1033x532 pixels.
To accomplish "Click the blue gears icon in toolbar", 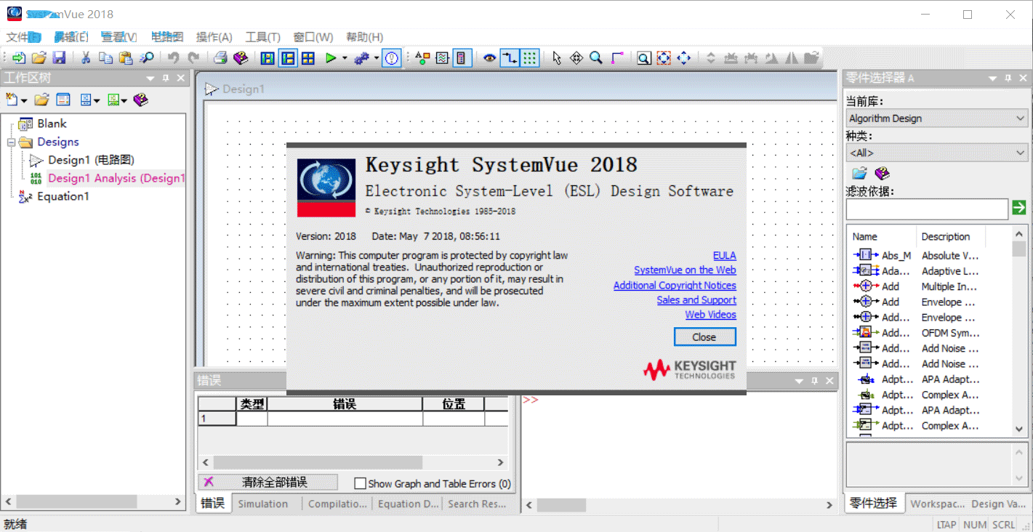I will tap(362, 58).
